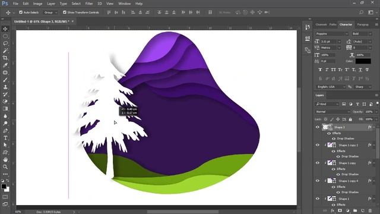Collapse effects of Shape 3 layer
Viewport: 380px width, 214px height.
tap(374, 127)
